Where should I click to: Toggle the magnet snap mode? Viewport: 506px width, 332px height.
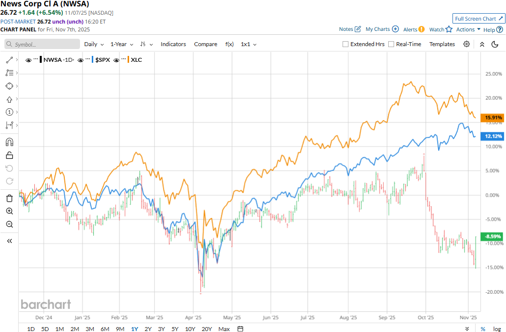(9, 142)
